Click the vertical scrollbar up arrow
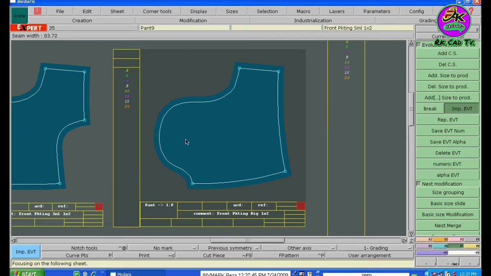The width and height of the screenshot is (491, 276). click(x=411, y=43)
